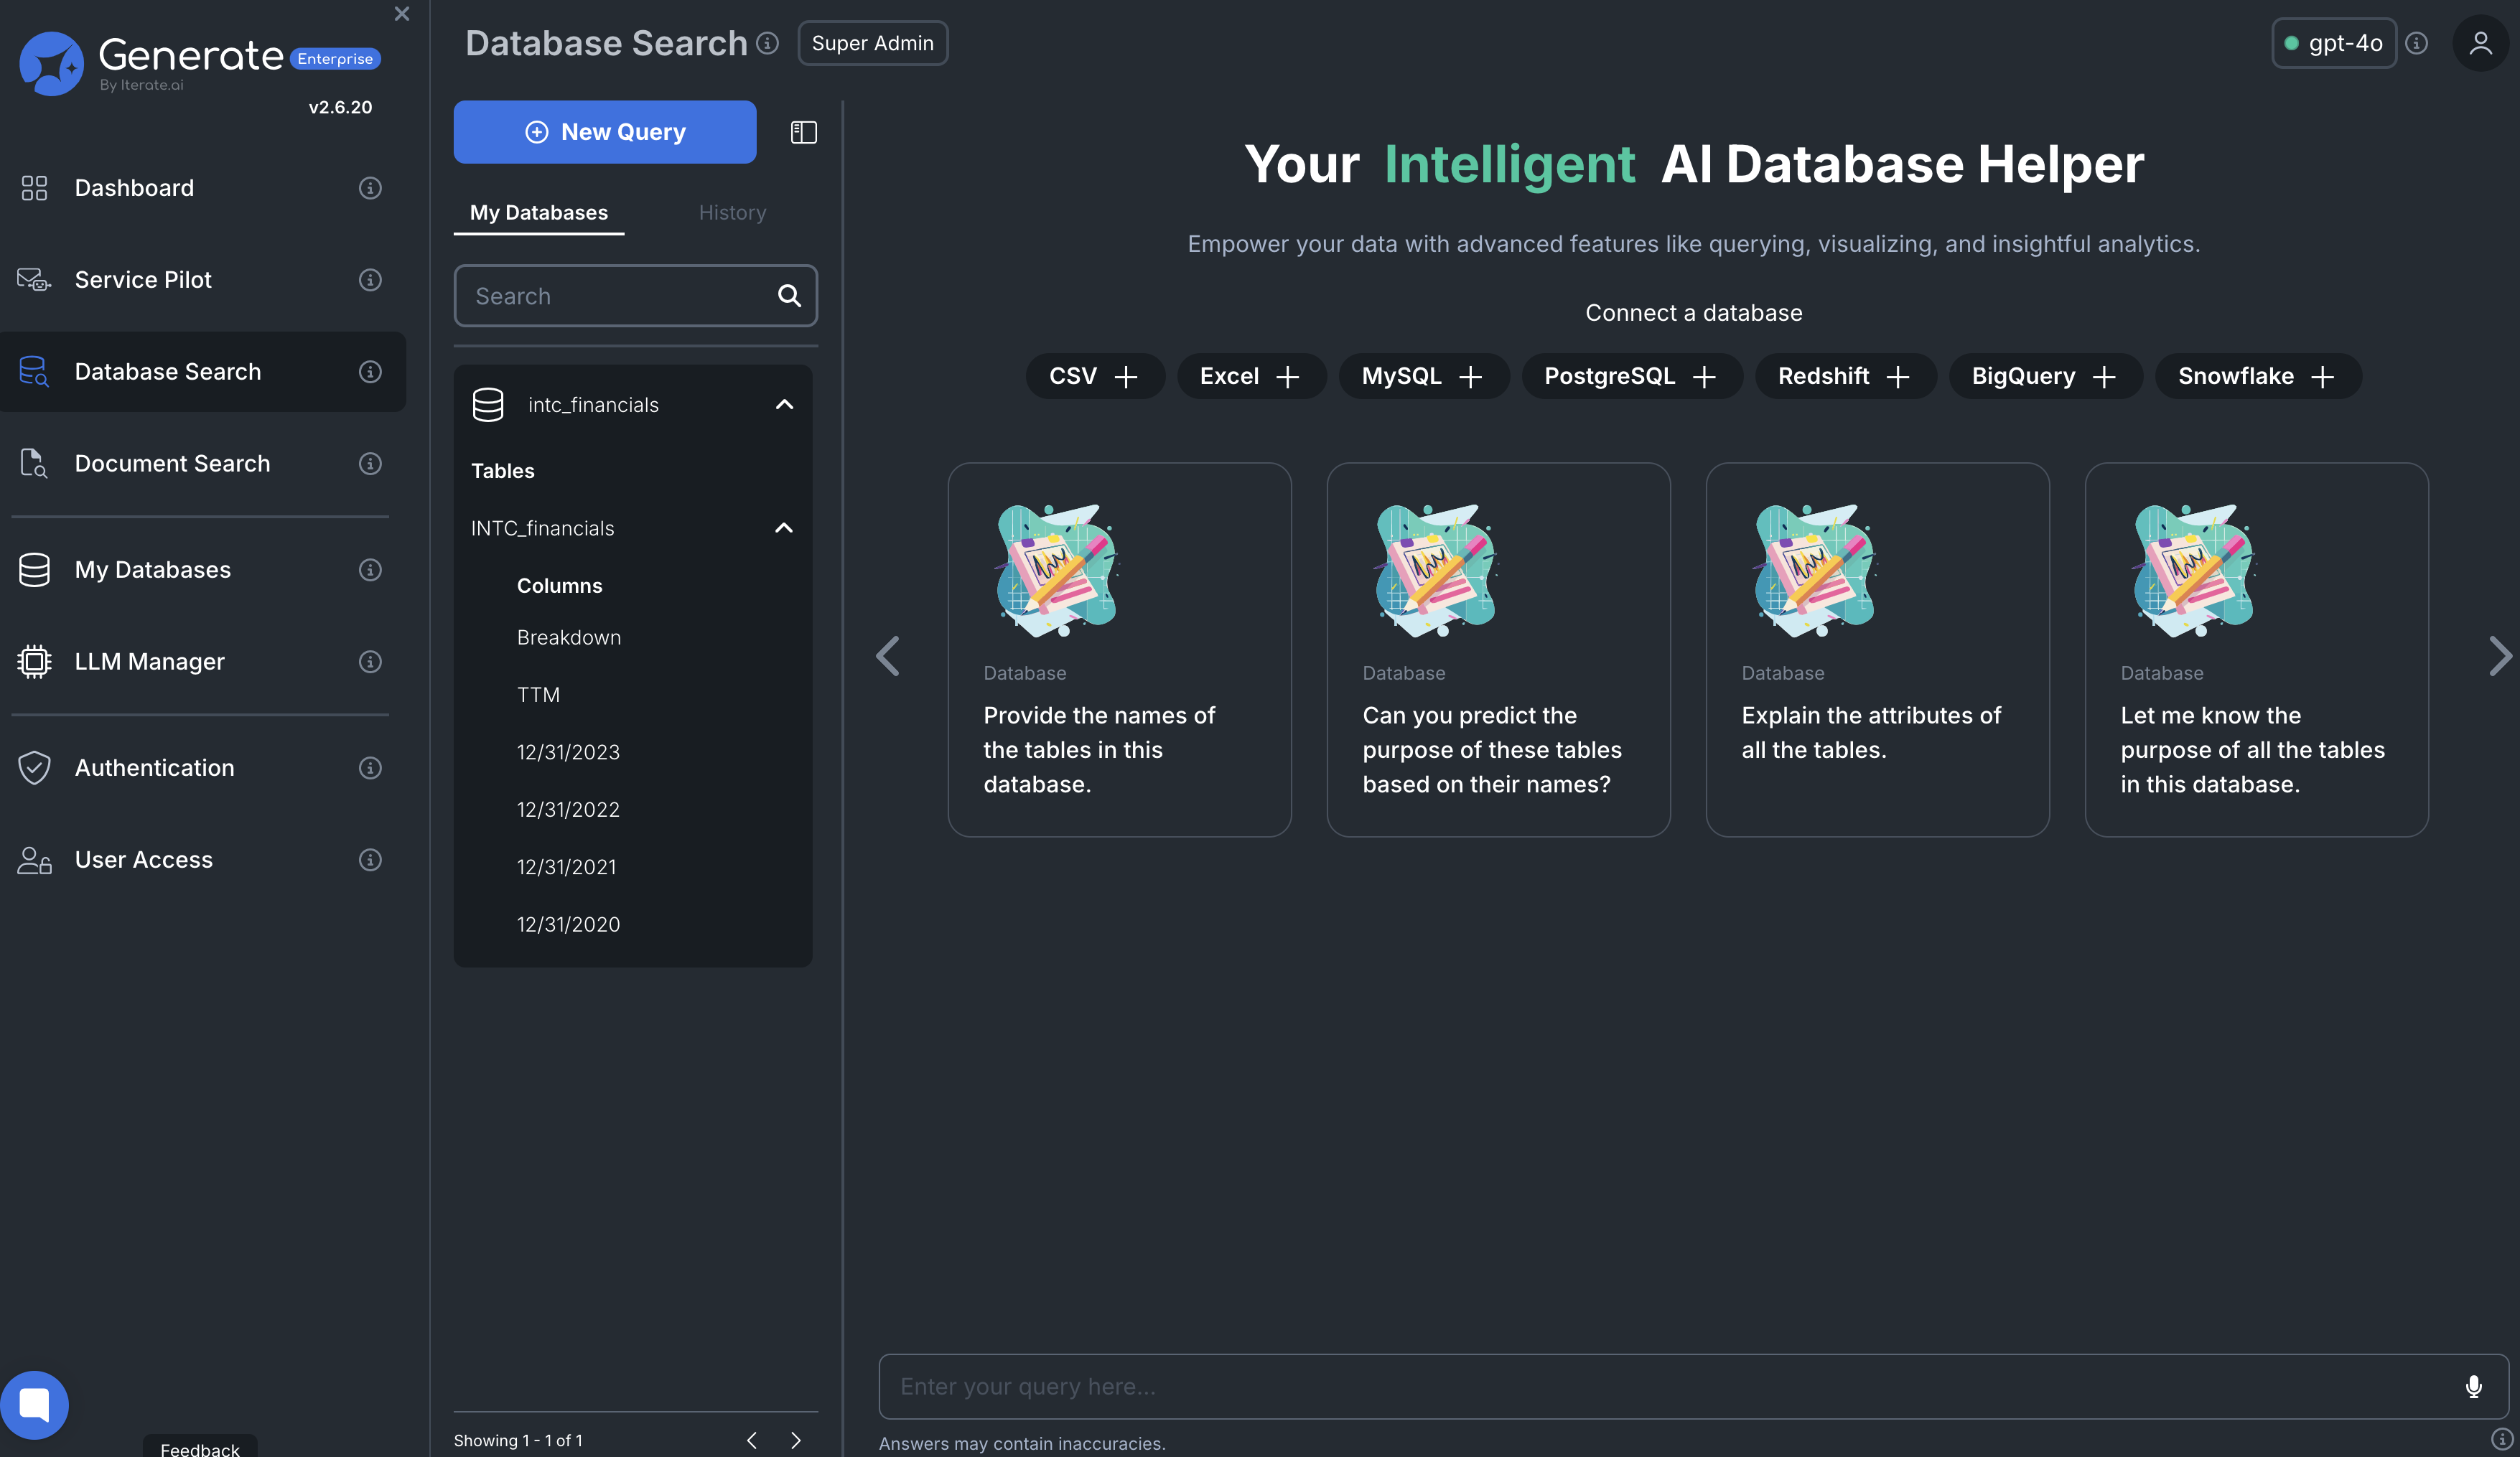Focus the database Search field
The height and width of the screenshot is (1457, 2520).
(636, 296)
